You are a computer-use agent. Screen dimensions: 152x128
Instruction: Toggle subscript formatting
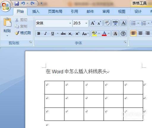(70, 34)
